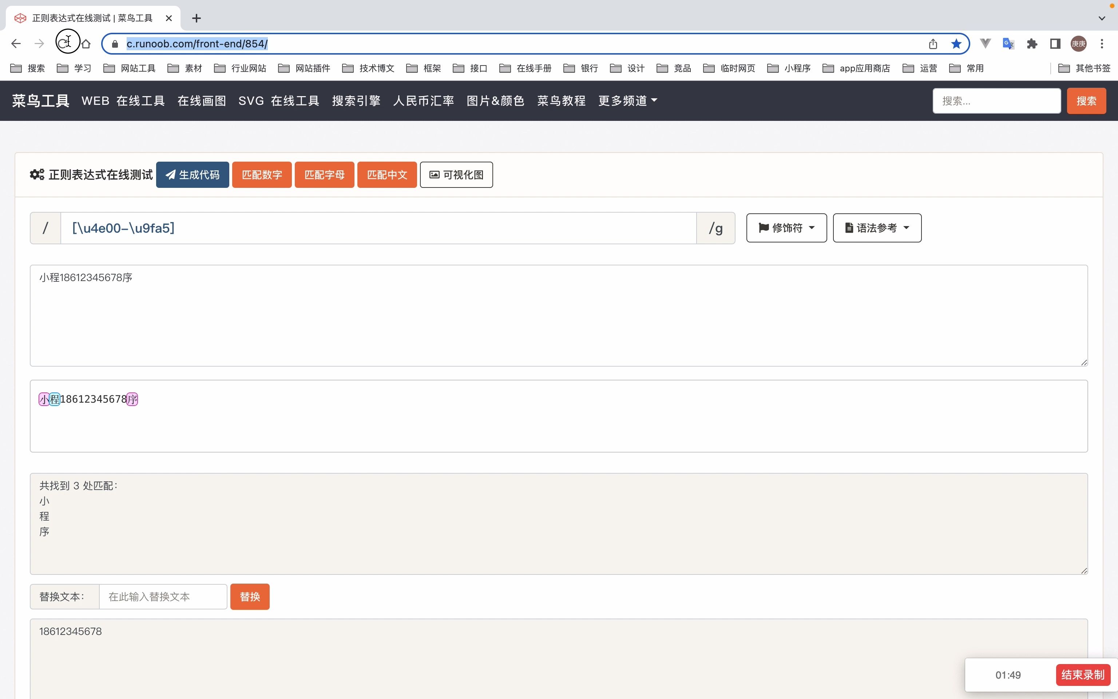Click the bookmark star icon
1118x699 pixels.
click(x=956, y=44)
